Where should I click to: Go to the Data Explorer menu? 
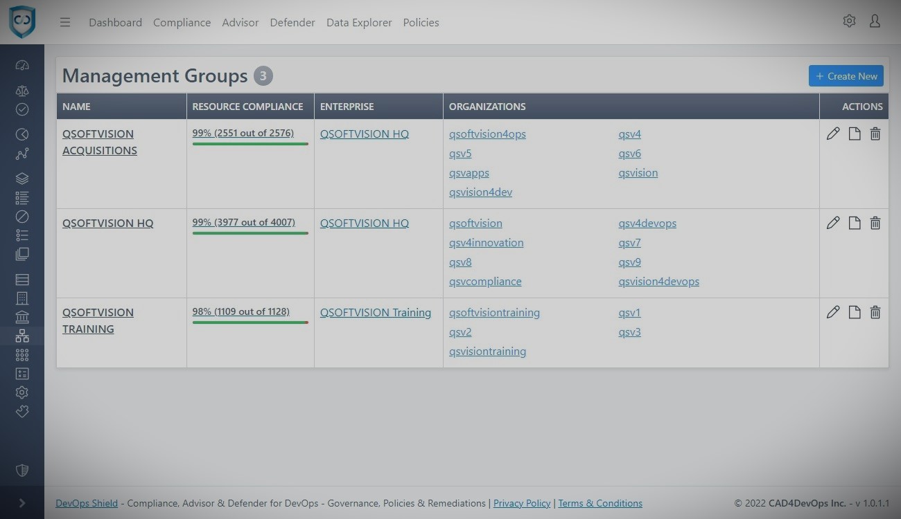click(x=359, y=22)
